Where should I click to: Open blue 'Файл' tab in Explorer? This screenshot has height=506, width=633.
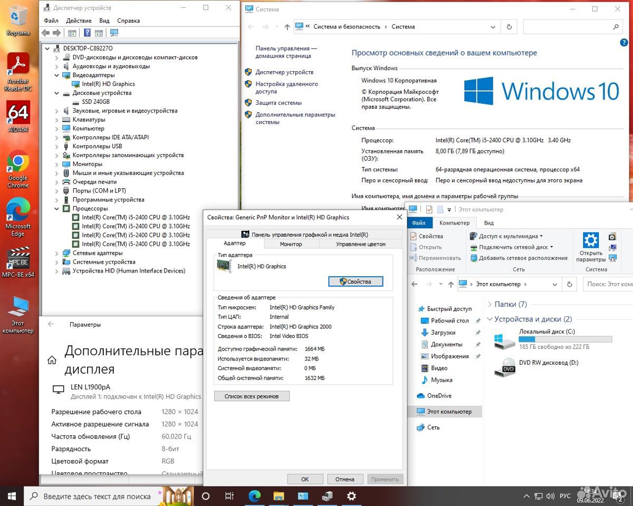[419, 223]
